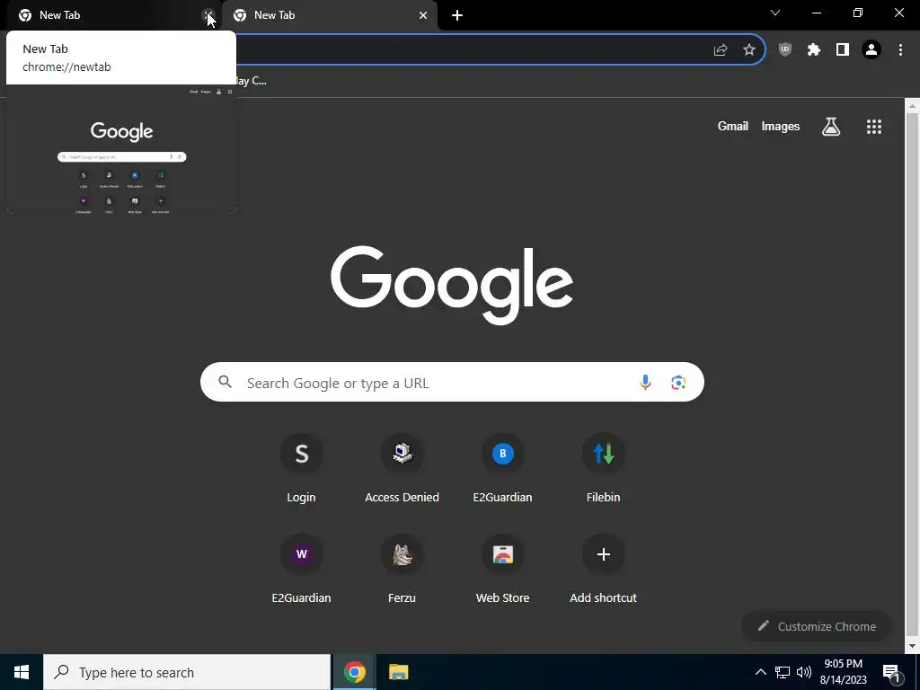Screen dimensions: 920x690
Task: Open the volume tray icon
Action: coord(804,672)
